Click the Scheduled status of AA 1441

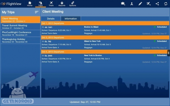162,27
